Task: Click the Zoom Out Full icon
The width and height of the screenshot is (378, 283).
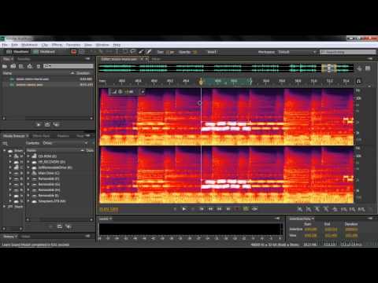Action: coord(335,209)
